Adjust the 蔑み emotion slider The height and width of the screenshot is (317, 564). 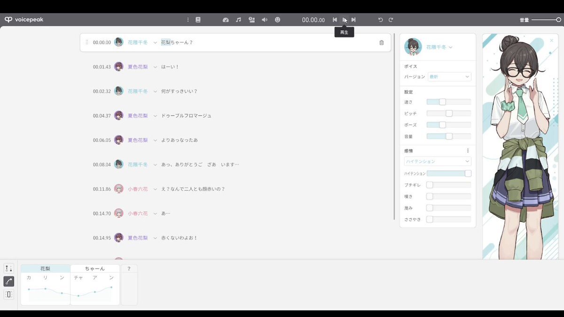[x=448, y=208]
